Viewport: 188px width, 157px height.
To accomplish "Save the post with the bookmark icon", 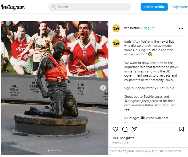I will [x=181, y=129].
